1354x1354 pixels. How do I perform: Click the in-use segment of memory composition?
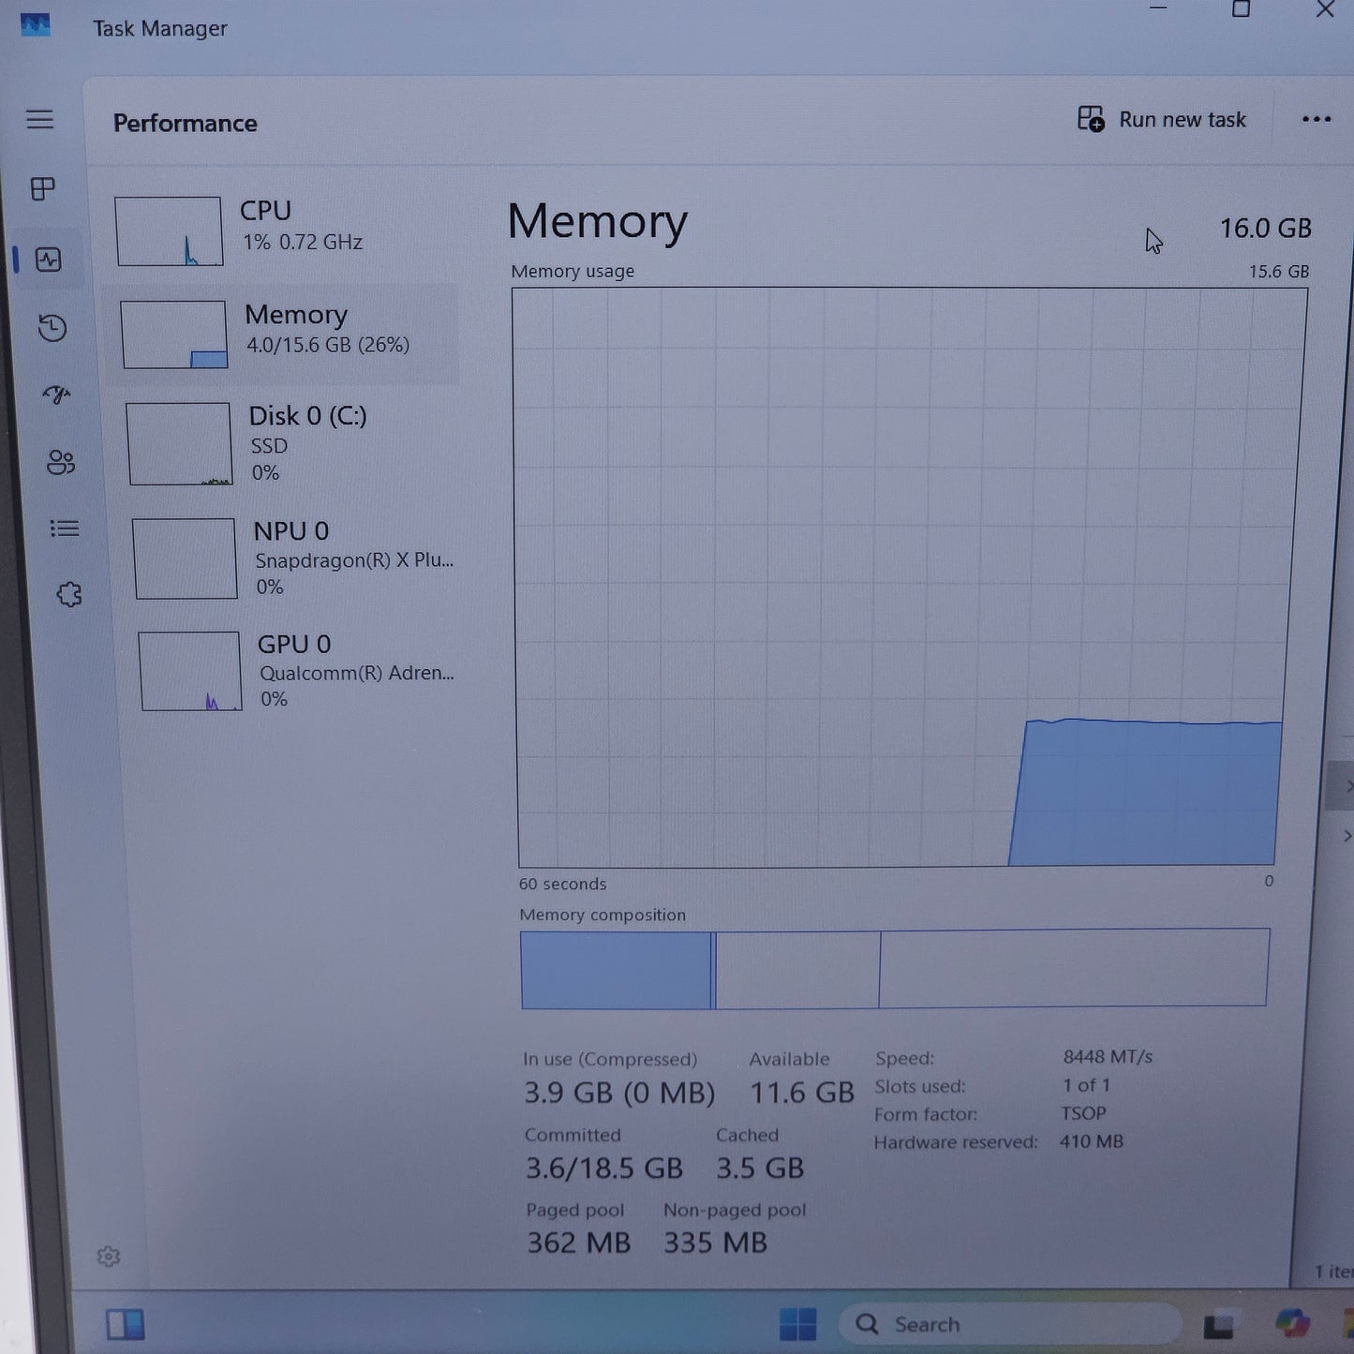point(617,970)
